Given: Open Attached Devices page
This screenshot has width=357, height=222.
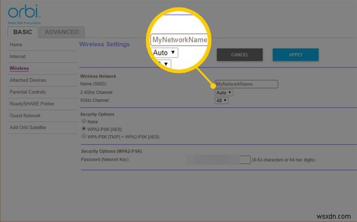Looking at the screenshot, I should pyautogui.click(x=27, y=80).
